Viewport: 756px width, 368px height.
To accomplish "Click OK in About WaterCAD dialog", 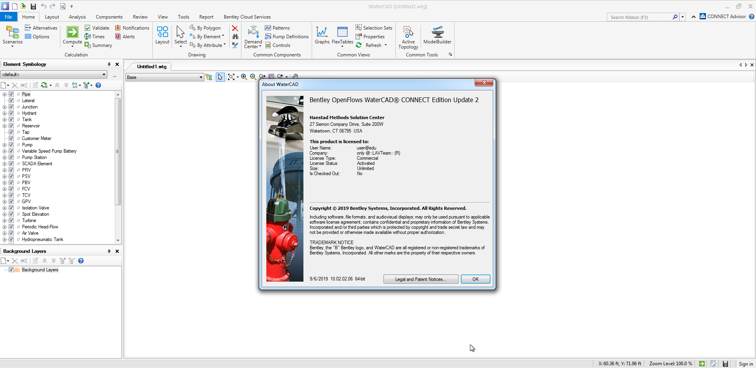I will coord(475,279).
